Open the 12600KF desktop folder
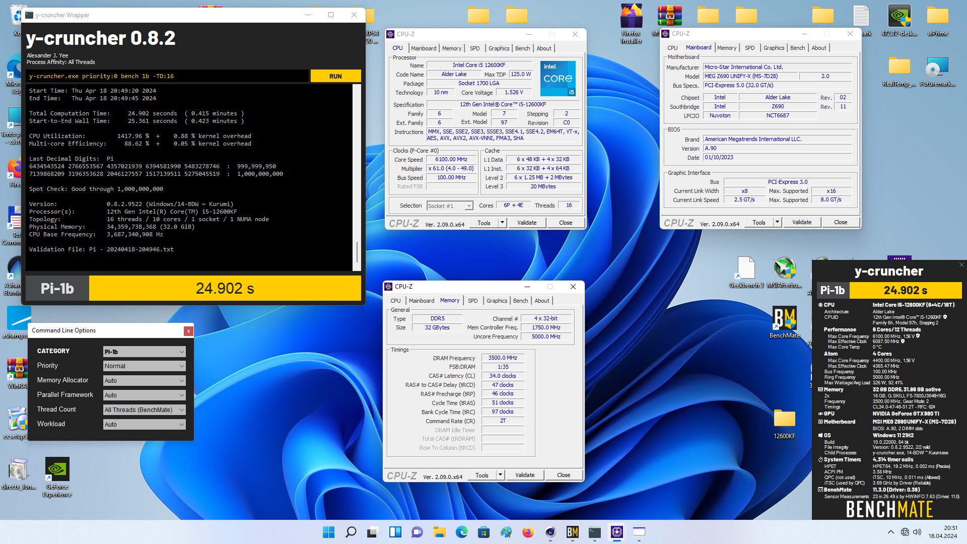Viewport: 967px width, 544px height. [x=784, y=424]
